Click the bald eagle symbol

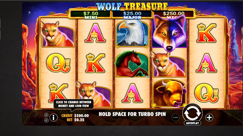point(132,33)
